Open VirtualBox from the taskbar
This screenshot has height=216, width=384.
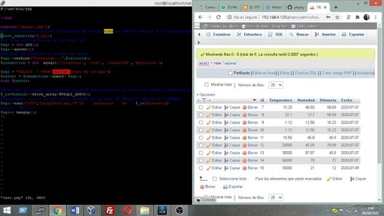click(x=91, y=211)
